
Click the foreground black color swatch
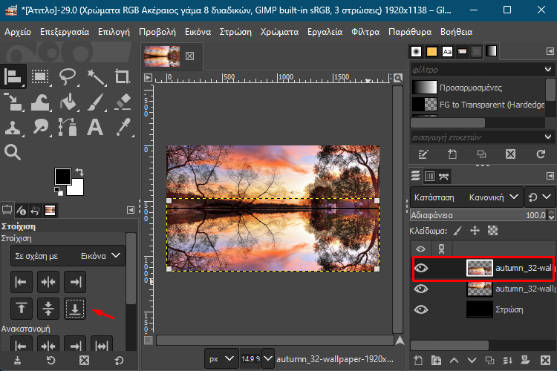63,176
